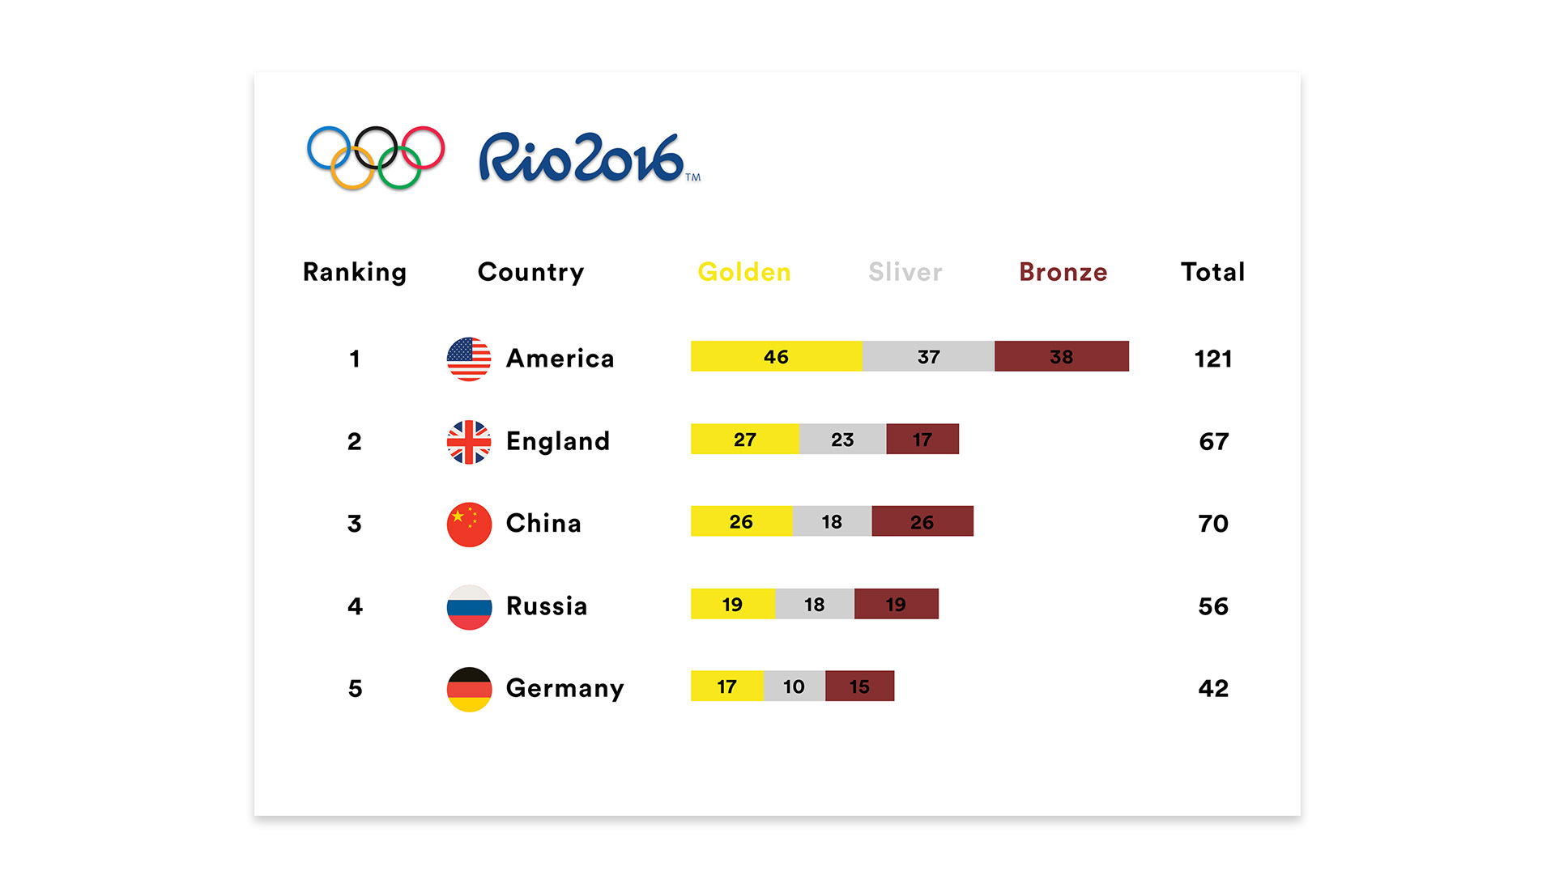
Task: Click Russia's total of 56
Action: 1213,606
